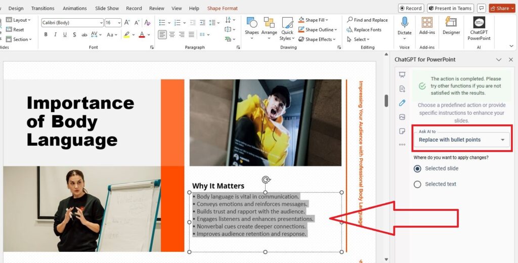Click the Share button
The image size is (518, 263).
point(501,8)
